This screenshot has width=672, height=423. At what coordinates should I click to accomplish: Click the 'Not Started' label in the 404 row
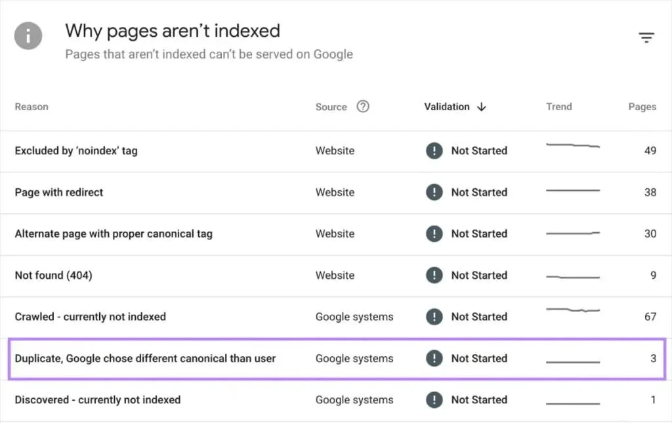click(480, 275)
